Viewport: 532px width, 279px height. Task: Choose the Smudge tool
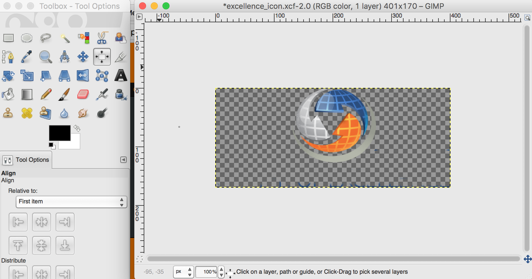tap(83, 113)
